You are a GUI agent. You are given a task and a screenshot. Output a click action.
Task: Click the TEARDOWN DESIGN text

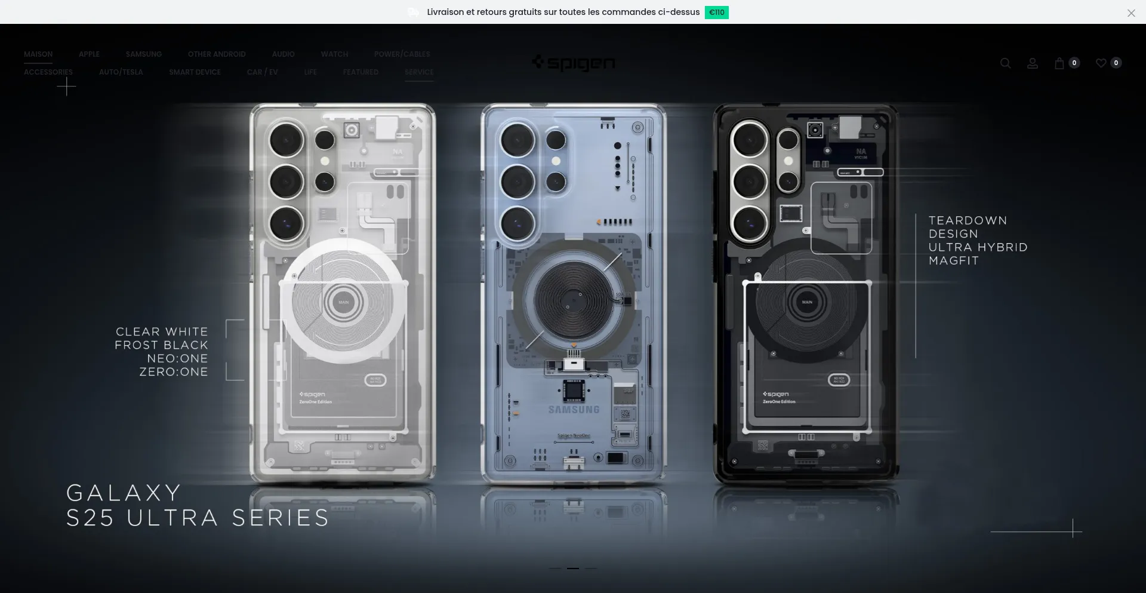point(968,227)
